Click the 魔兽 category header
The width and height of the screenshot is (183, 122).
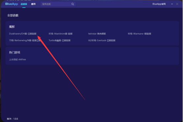pyautogui.click(x=12, y=27)
